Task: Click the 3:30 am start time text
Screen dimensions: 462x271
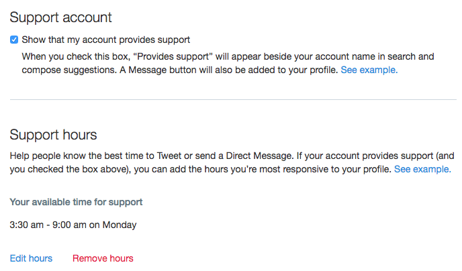Action: pos(26,225)
